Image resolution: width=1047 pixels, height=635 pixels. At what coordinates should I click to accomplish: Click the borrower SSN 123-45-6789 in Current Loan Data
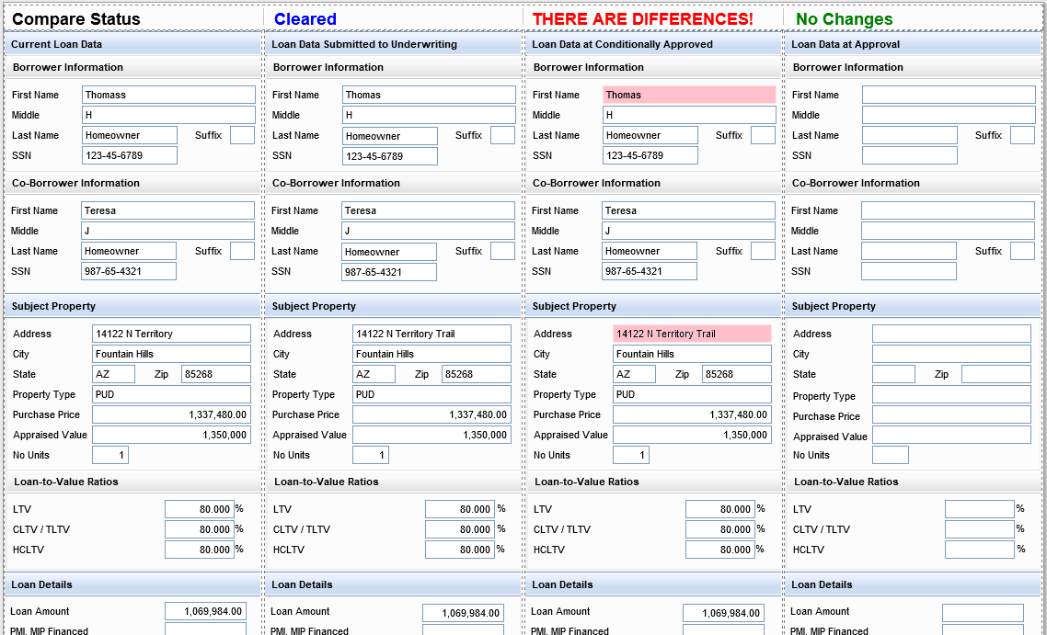point(130,155)
